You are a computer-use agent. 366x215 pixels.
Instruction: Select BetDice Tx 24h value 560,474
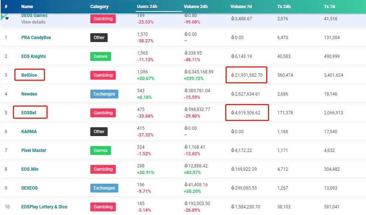pyautogui.click(x=285, y=75)
